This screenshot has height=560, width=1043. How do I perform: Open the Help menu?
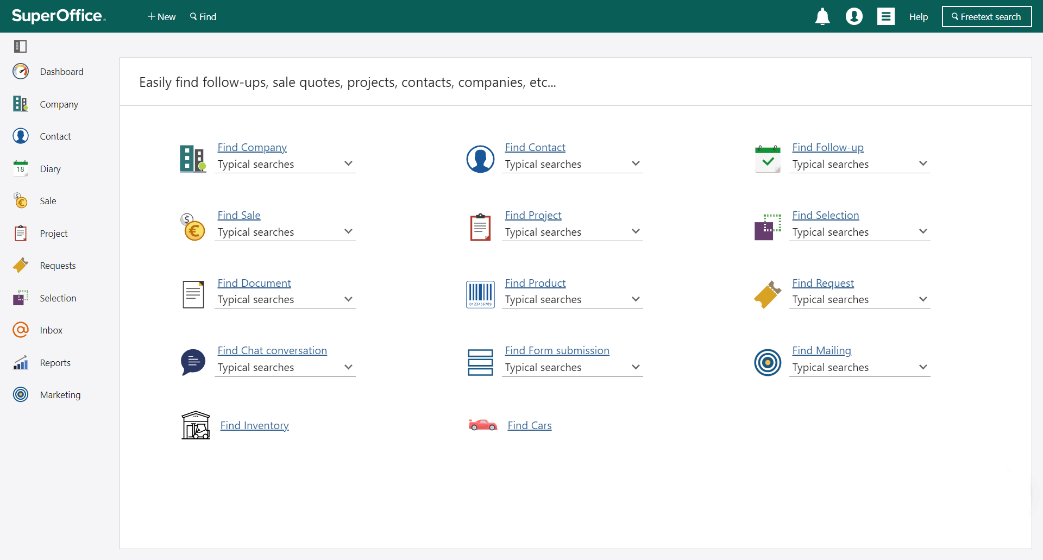pyautogui.click(x=919, y=17)
